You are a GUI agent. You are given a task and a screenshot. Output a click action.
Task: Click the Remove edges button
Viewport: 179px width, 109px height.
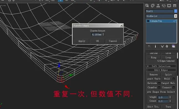click(154, 75)
